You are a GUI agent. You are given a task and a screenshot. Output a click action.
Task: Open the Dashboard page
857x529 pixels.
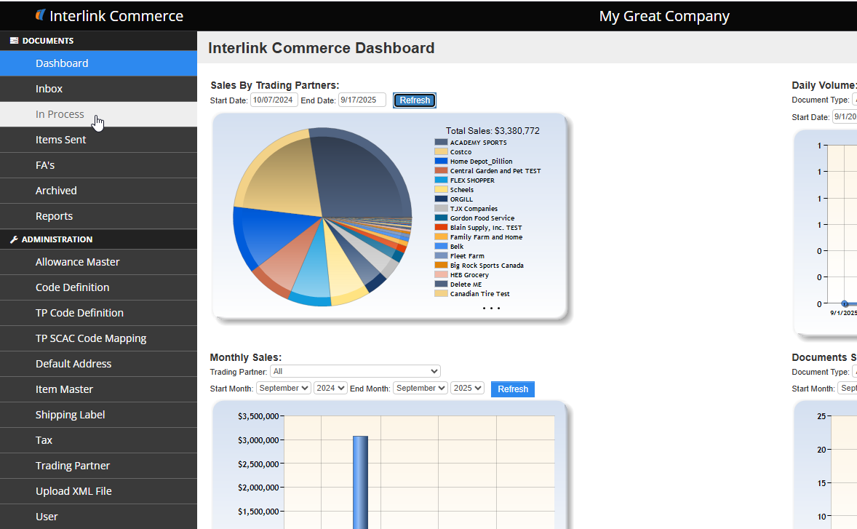coord(98,63)
